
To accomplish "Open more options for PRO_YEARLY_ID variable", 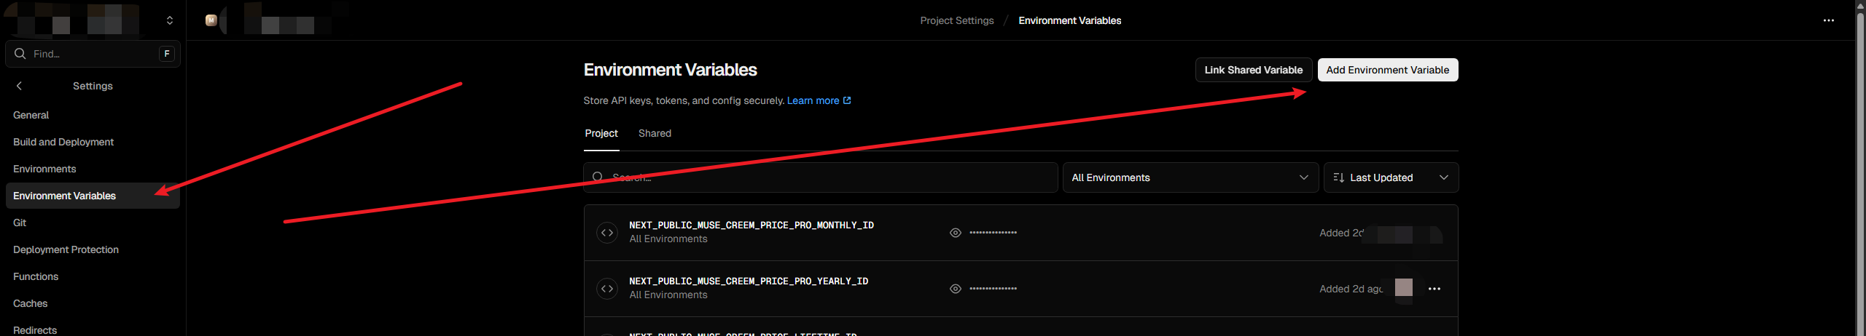I will click(x=1434, y=289).
